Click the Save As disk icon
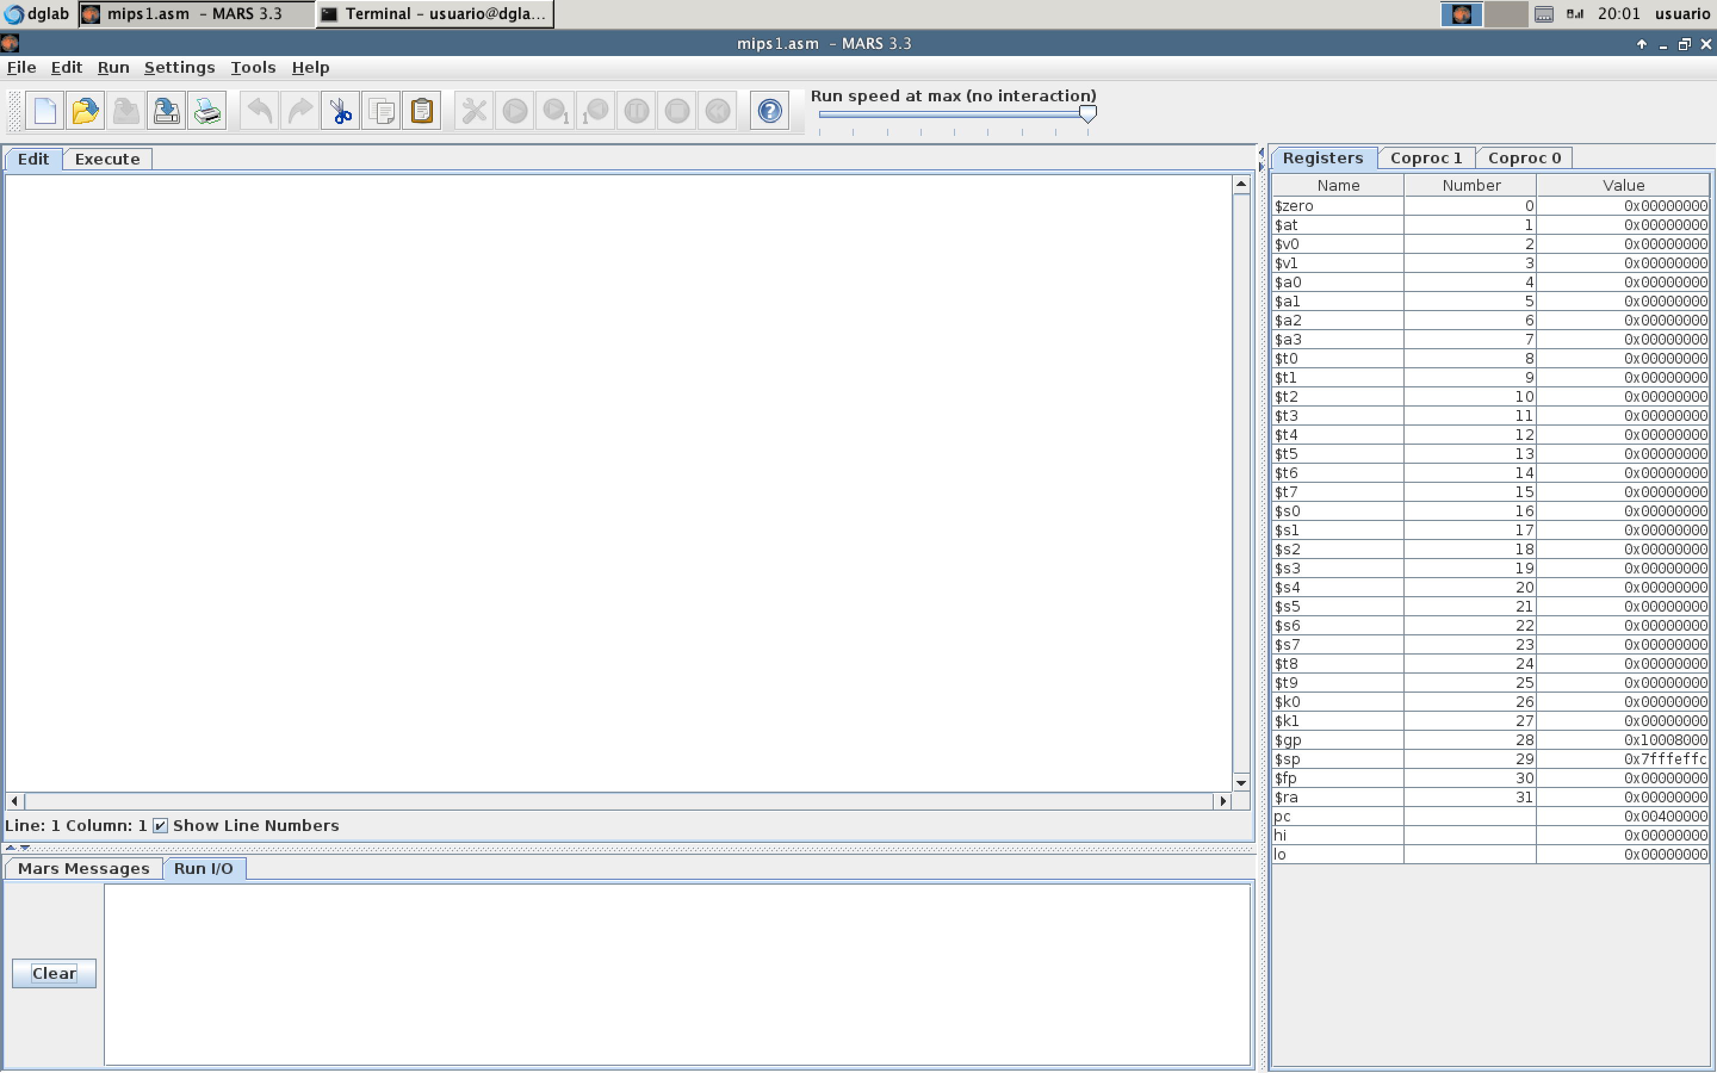 (x=166, y=111)
